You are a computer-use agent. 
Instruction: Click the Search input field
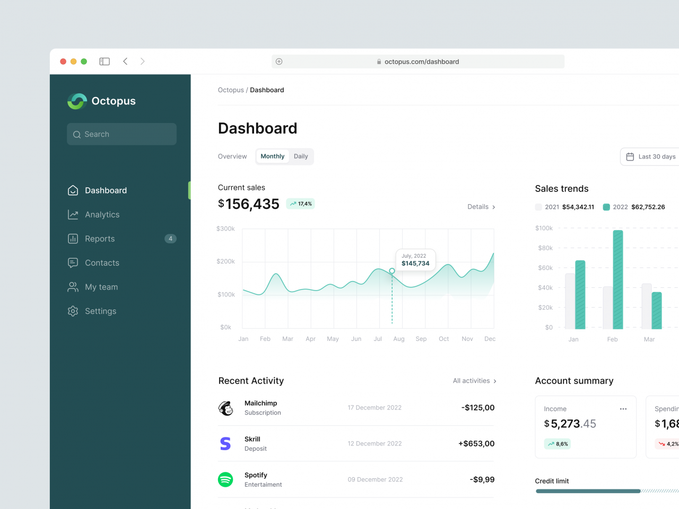(x=121, y=134)
